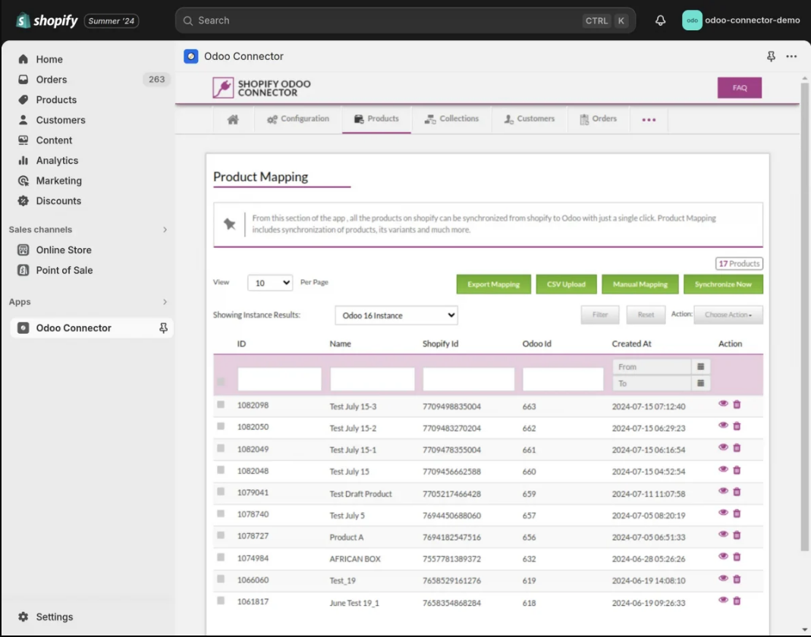This screenshot has height=637, width=811.
Task: Click Export Mapping button
Action: coord(493,284)
